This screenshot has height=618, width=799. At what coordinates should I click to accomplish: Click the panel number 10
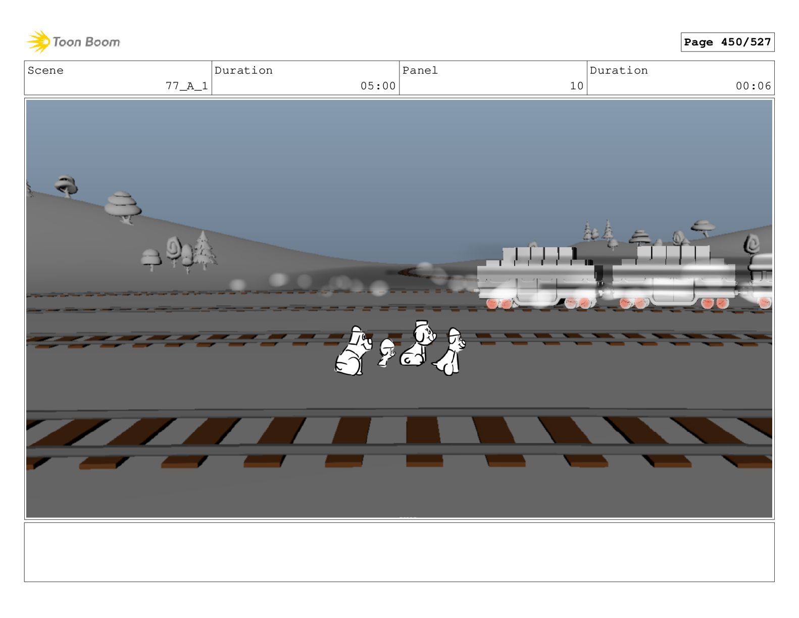(x=577, y=86)
